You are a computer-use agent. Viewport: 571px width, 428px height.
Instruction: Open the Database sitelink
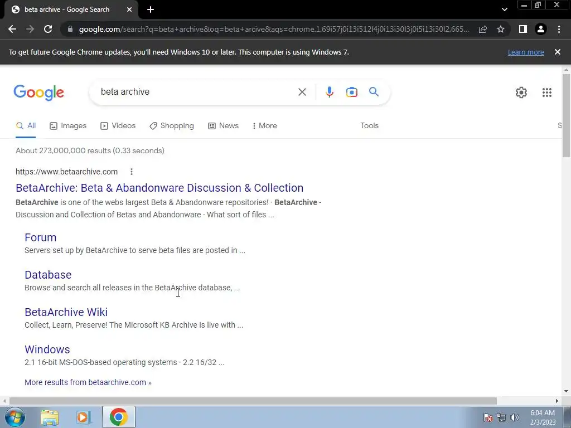click(48, 275)
